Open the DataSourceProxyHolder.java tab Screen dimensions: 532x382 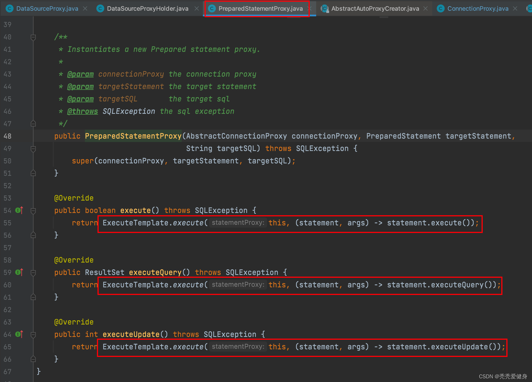tap(148, 8)
